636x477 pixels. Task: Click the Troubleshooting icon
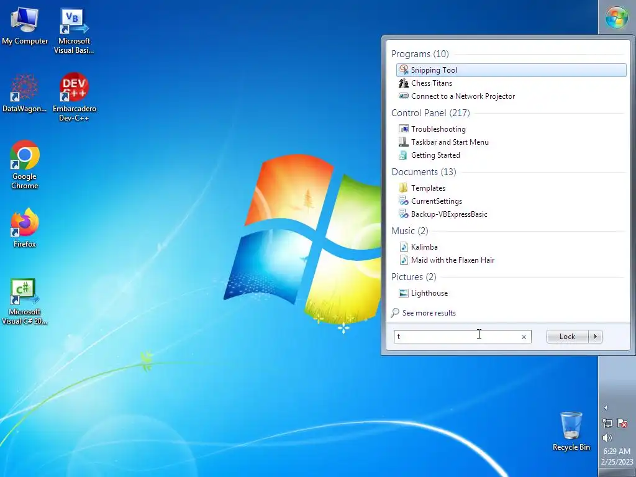[404, 129]
